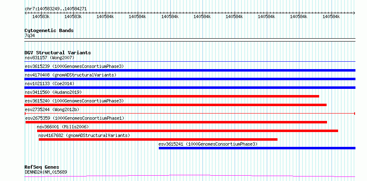Click the magenta DENND2A gene line
Screen dimensions: 367x181
click(x=190, y=176)
